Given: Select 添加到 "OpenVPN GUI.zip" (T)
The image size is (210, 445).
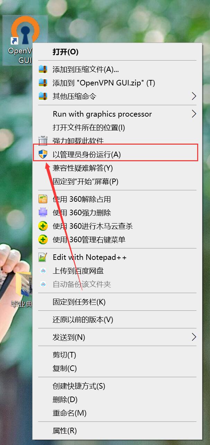Looking at the screenshot, I should (x=104, y=83).
